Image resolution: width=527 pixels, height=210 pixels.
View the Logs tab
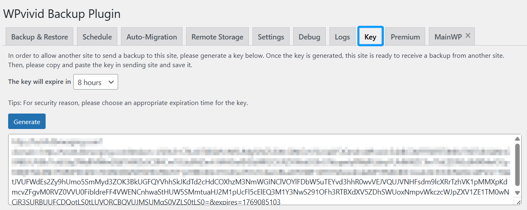342,37
